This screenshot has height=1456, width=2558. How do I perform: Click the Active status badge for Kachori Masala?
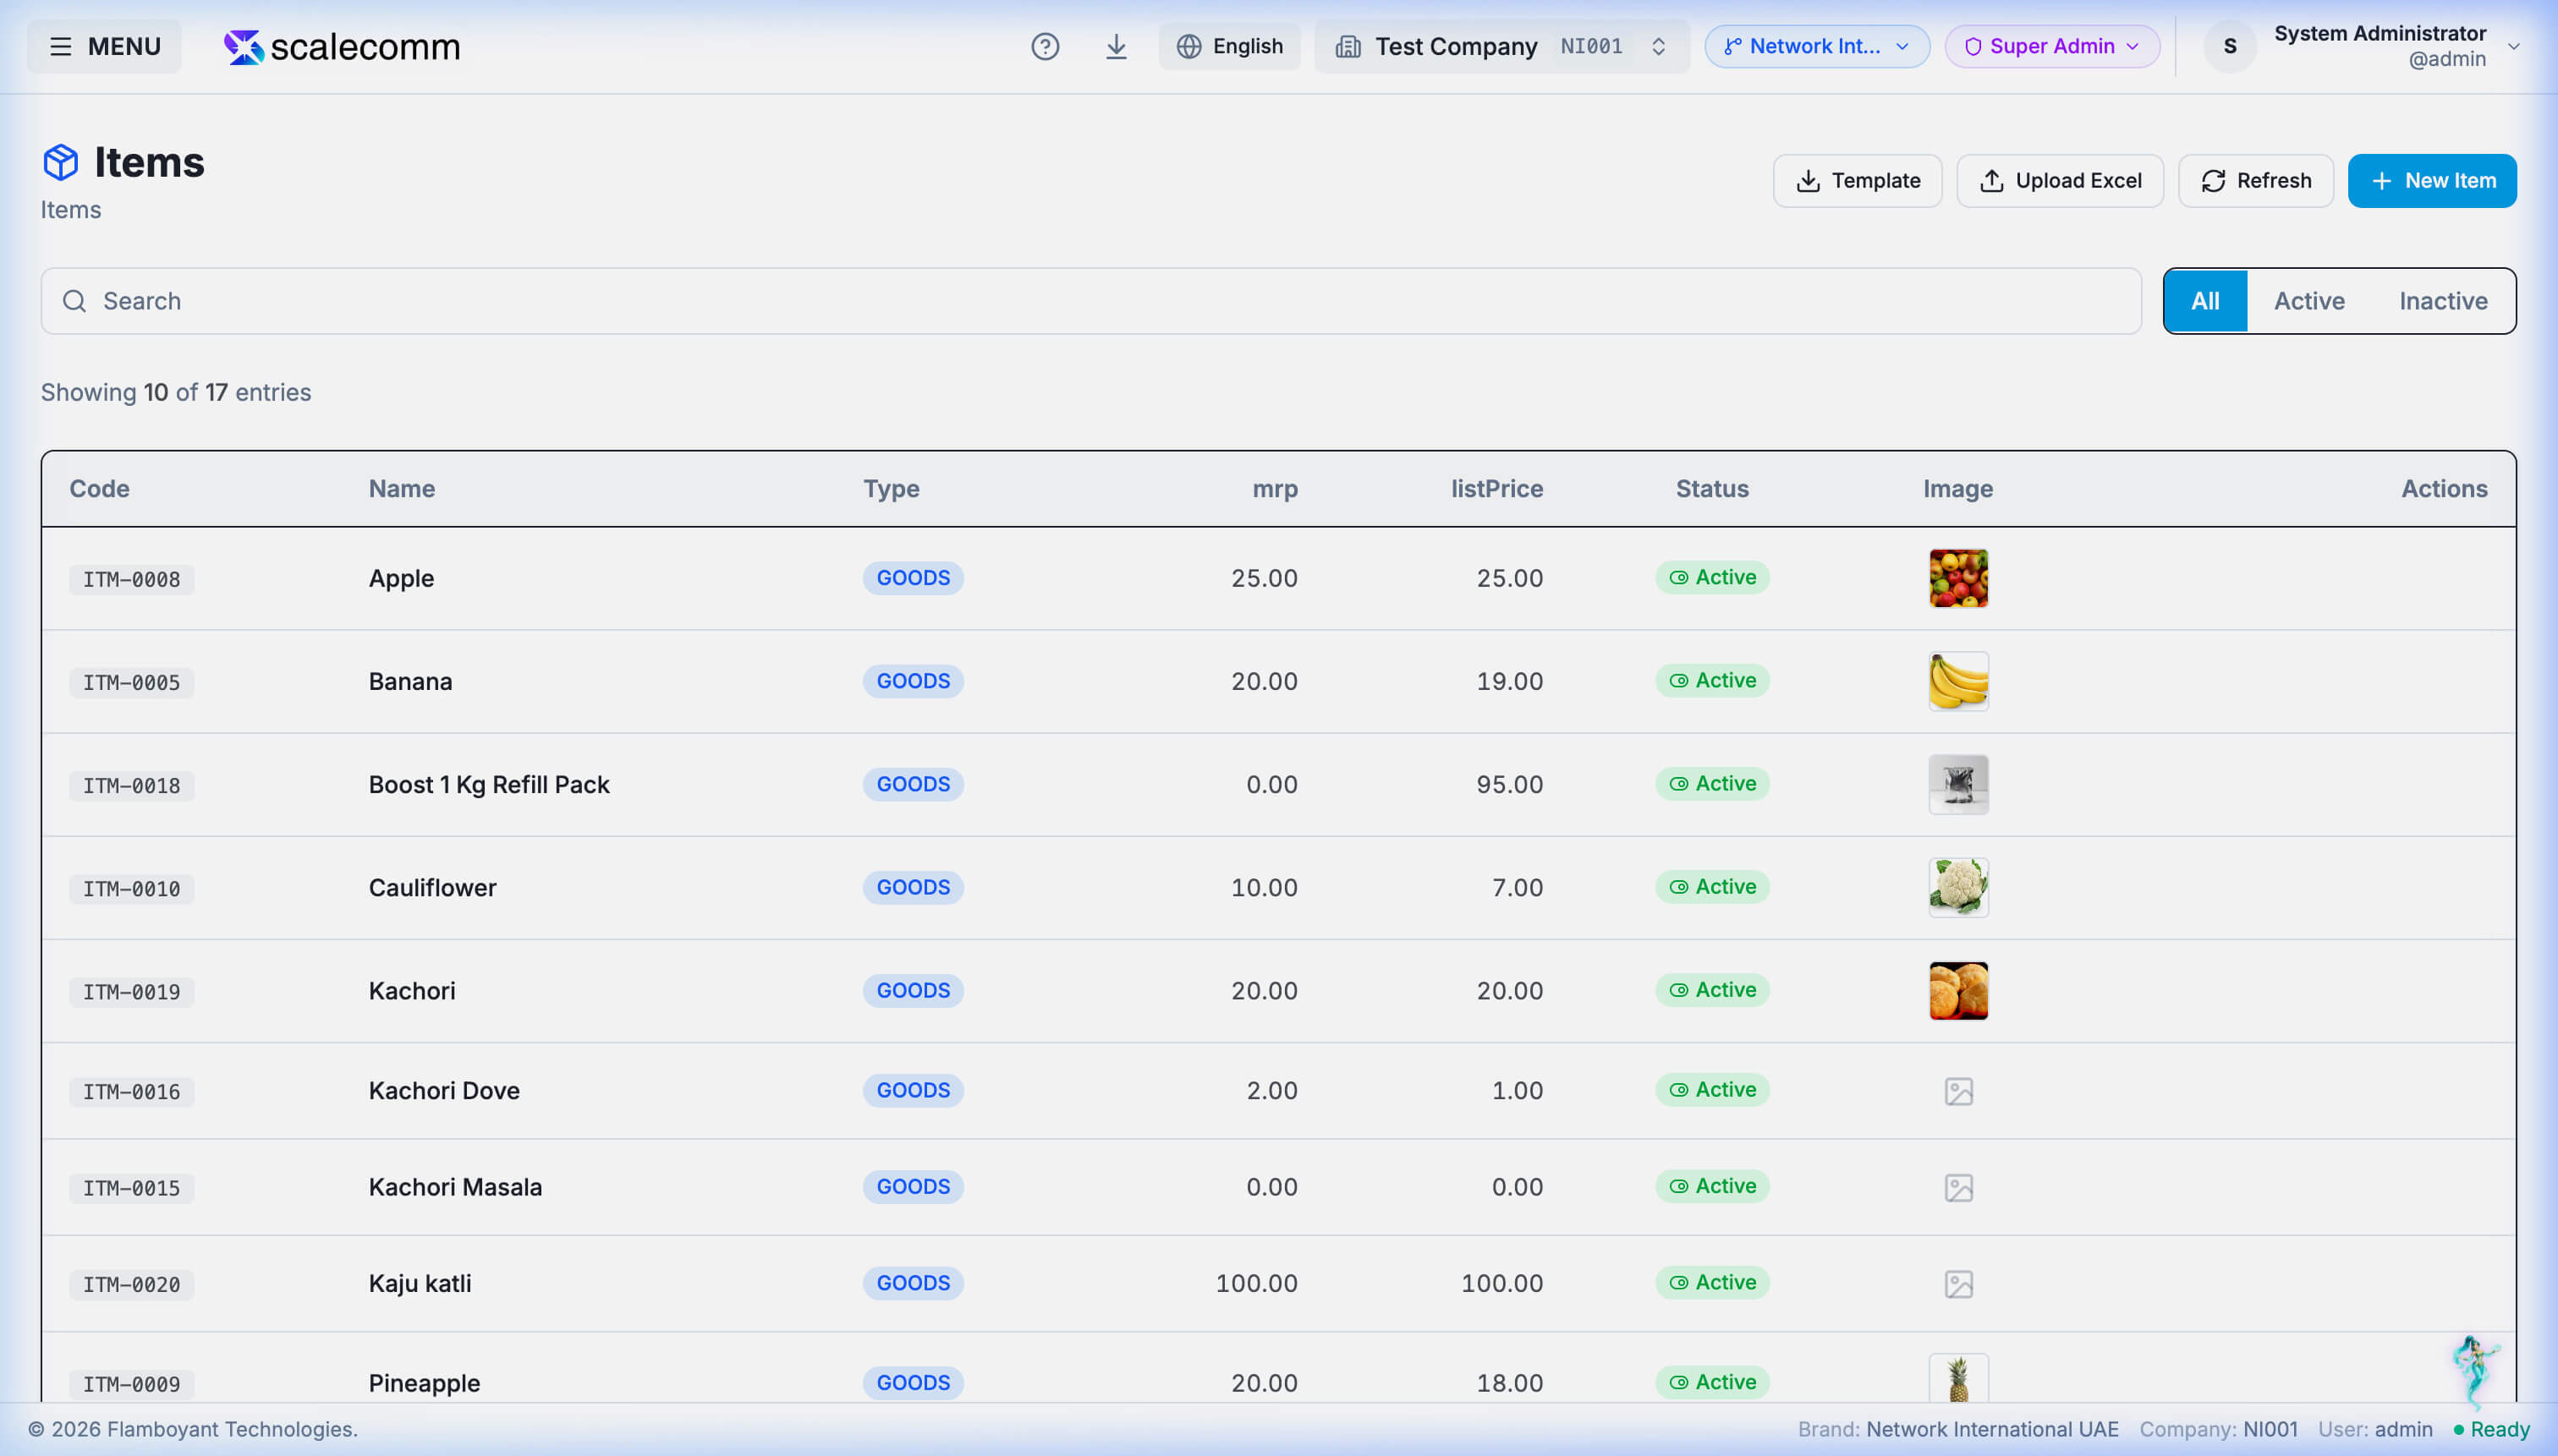pyautogui.click(x=1711, y=1186)
